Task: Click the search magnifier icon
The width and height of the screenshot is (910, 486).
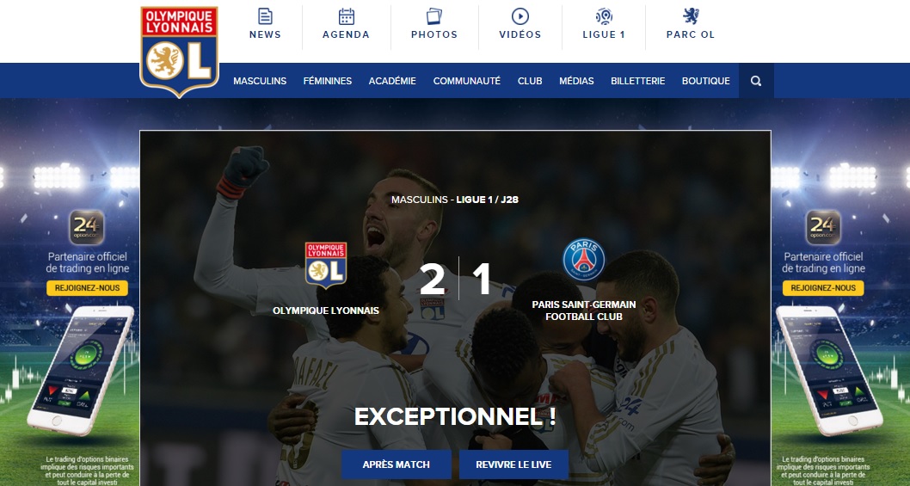Action: 756,81
